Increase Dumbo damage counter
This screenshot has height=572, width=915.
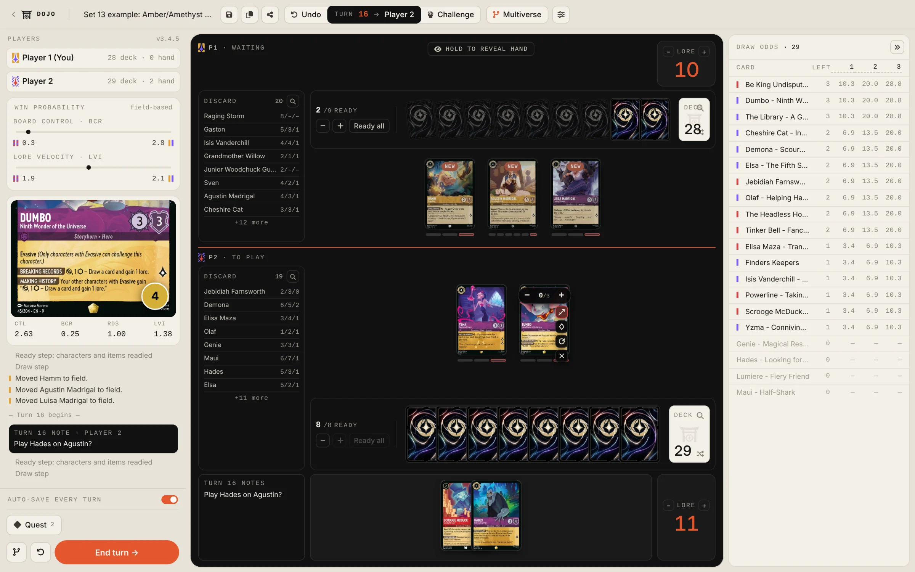coord(561,295)
